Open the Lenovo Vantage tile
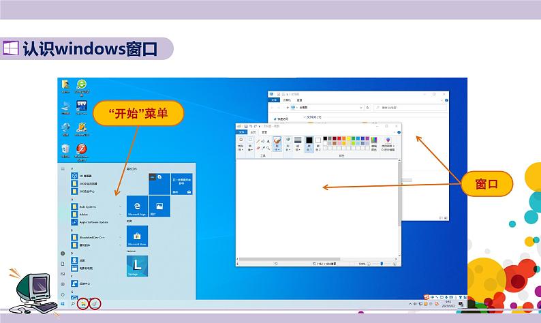This screenshot has width=541, height=323. click(138, 266)
